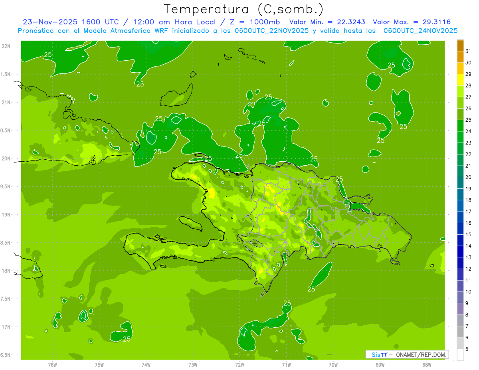Screen dimensions: 479x370
Task: Click the '73W' longitude axis label
Action: click(193, 364)
